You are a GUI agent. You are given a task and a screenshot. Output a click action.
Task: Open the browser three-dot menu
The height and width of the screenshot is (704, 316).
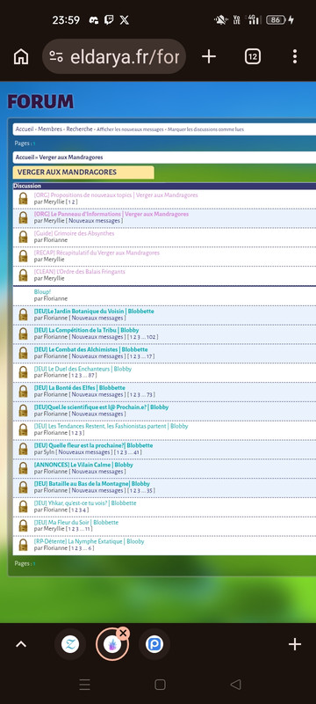[295, 56]
